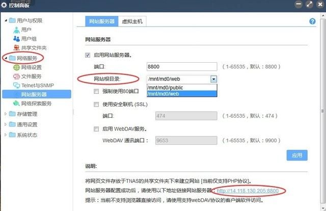
Task: Open 用户 in the sidebar
Action: [x=26, y=30]
